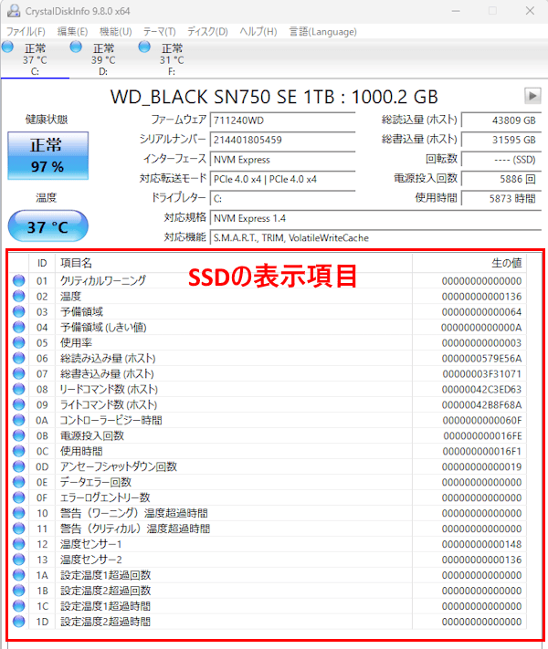Image resolution: width=548 pixels, height=649 pixels.
Task: Click the serial number field 214401805459
Action: pyautogui.click(x=282, y=140)
